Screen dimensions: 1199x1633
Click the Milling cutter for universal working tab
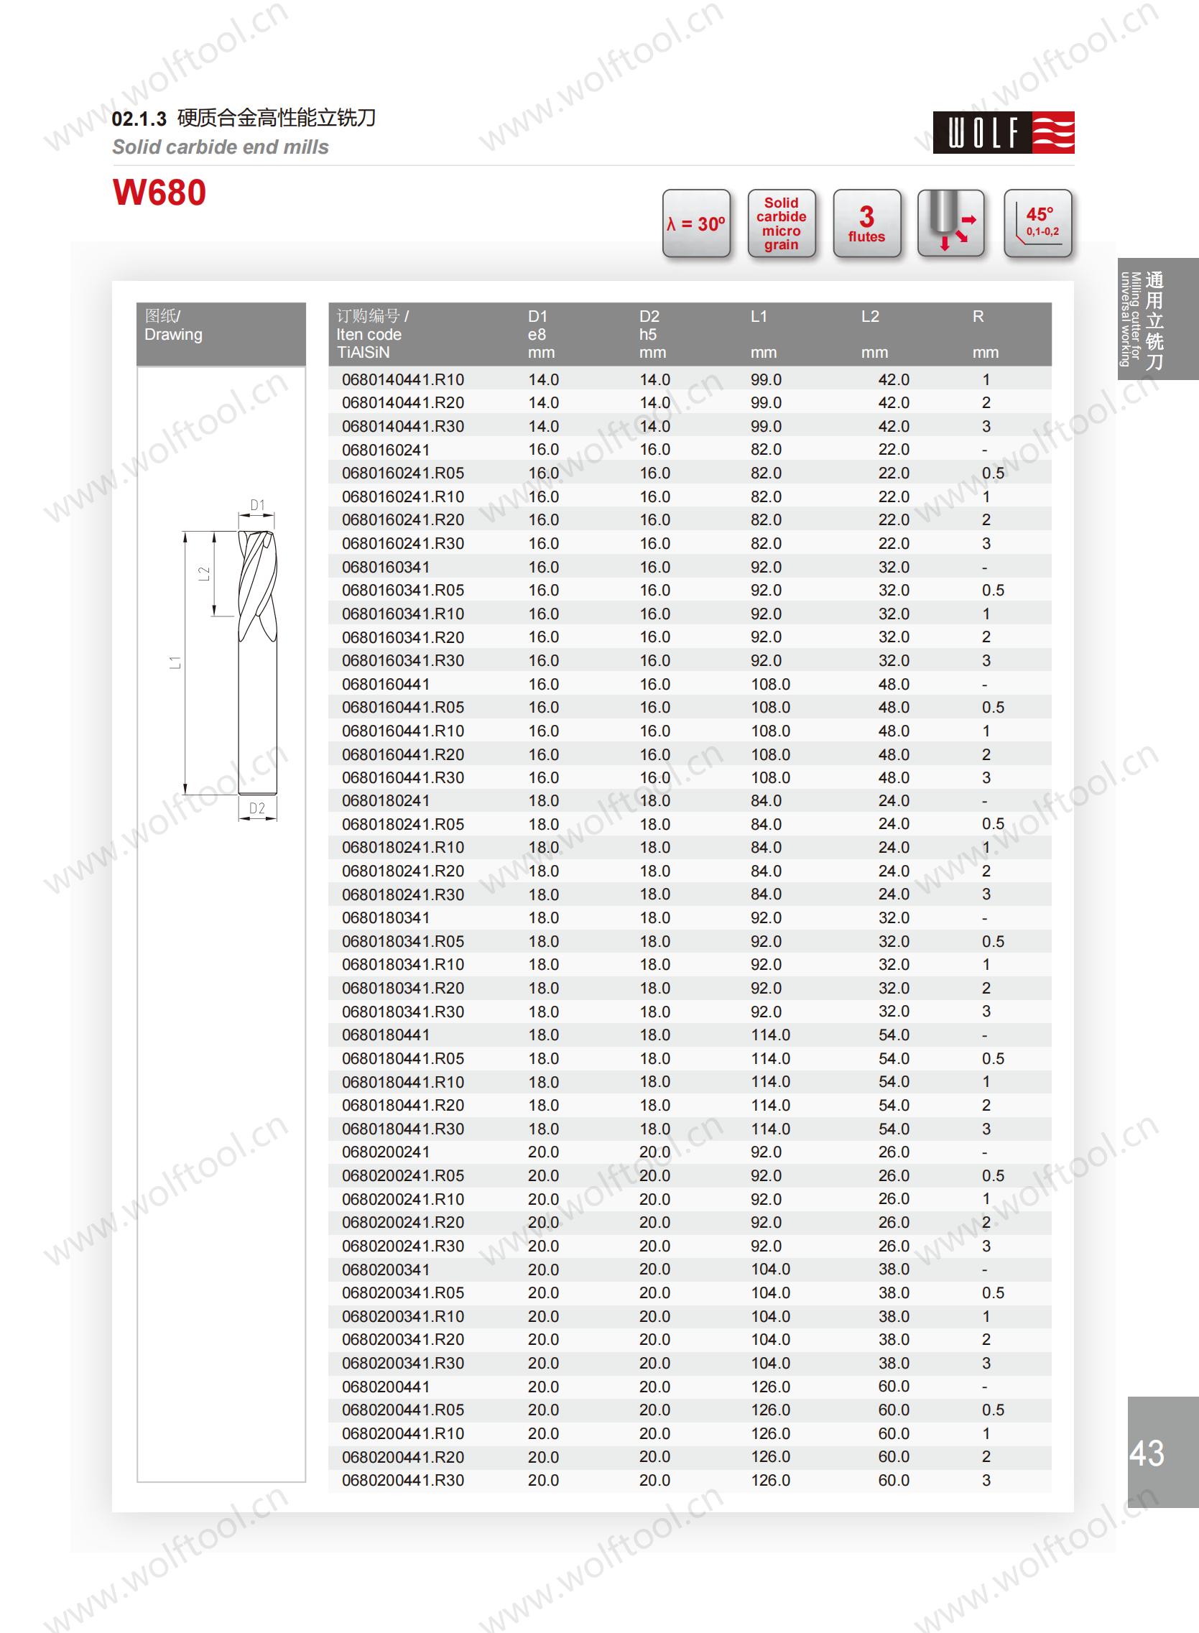pos(1157,318)
